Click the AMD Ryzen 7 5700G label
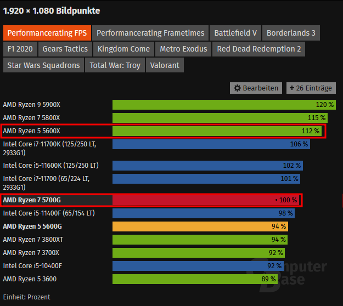Image resolution: width=343 pixels, height=306 pixels. pos(32,200)
